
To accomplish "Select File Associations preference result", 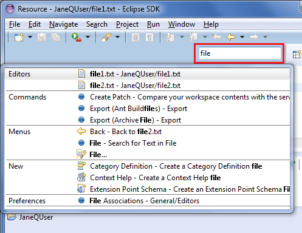I will tap(148, 201).
